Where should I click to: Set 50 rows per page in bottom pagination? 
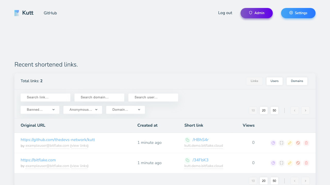click(x=274, y=181)
